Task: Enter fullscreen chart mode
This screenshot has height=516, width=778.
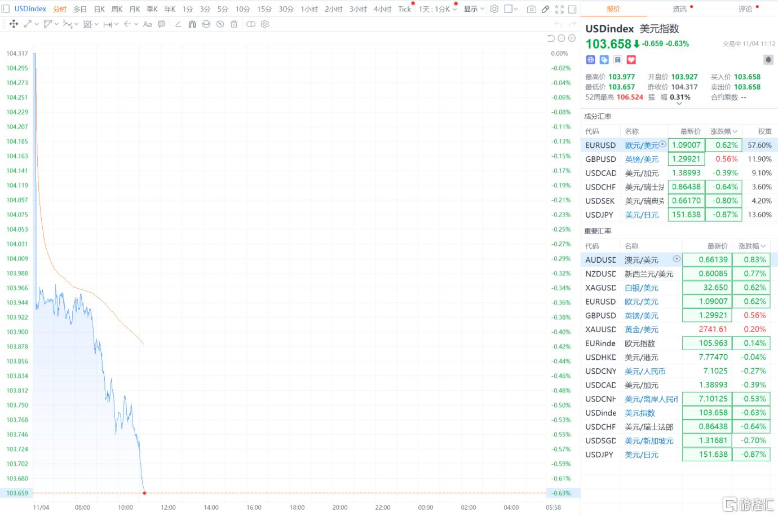Action: tap(559, 9)
